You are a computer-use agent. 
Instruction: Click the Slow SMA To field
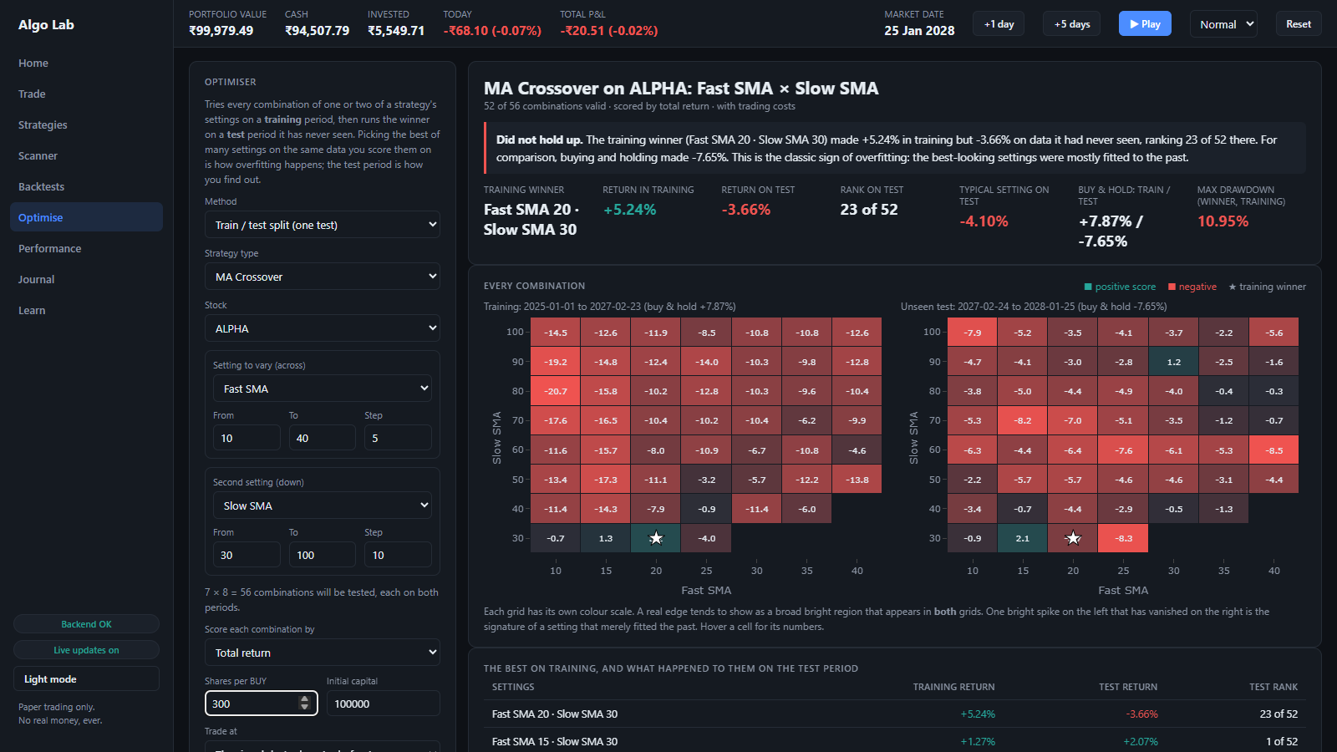click(x=322, y=555)
